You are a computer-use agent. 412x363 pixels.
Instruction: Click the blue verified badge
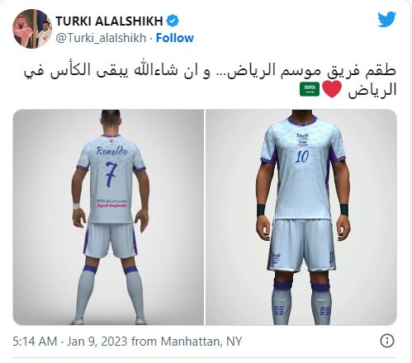tap(173, 21)
